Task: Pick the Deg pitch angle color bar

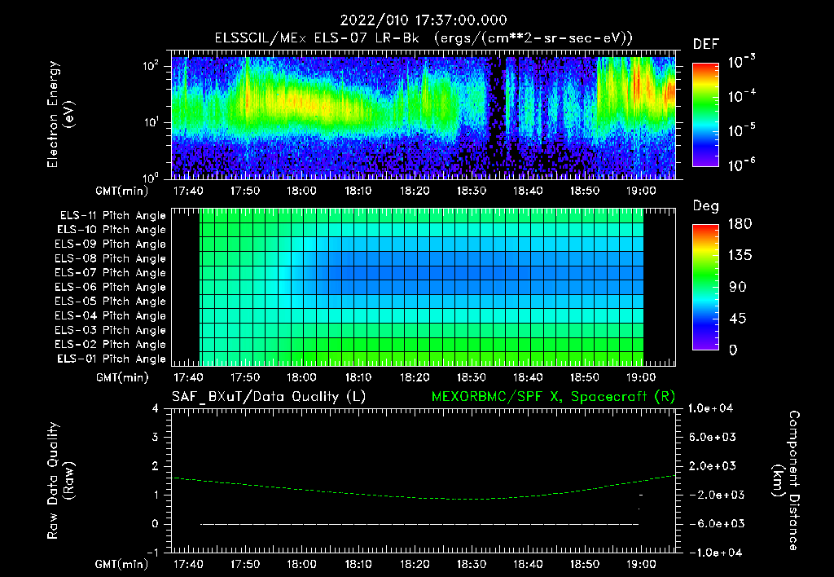Action: point(706,287)
